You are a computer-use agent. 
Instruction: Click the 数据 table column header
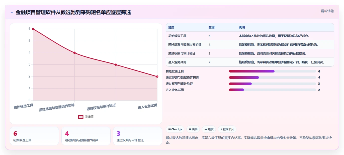pyautogui.click(x=211, y=27)
